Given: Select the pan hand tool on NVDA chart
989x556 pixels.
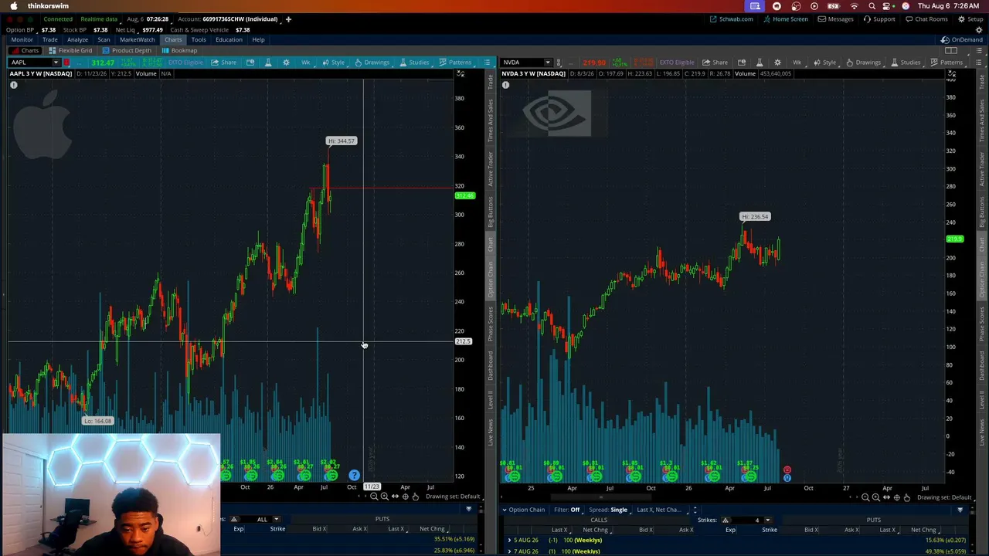Looking at the screenshot, I should click(x=906, y=497).
